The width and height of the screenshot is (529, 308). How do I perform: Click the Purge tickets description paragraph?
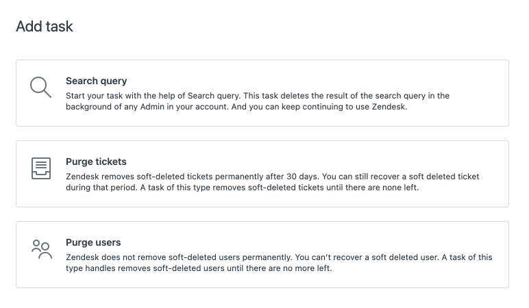point(272,182)
